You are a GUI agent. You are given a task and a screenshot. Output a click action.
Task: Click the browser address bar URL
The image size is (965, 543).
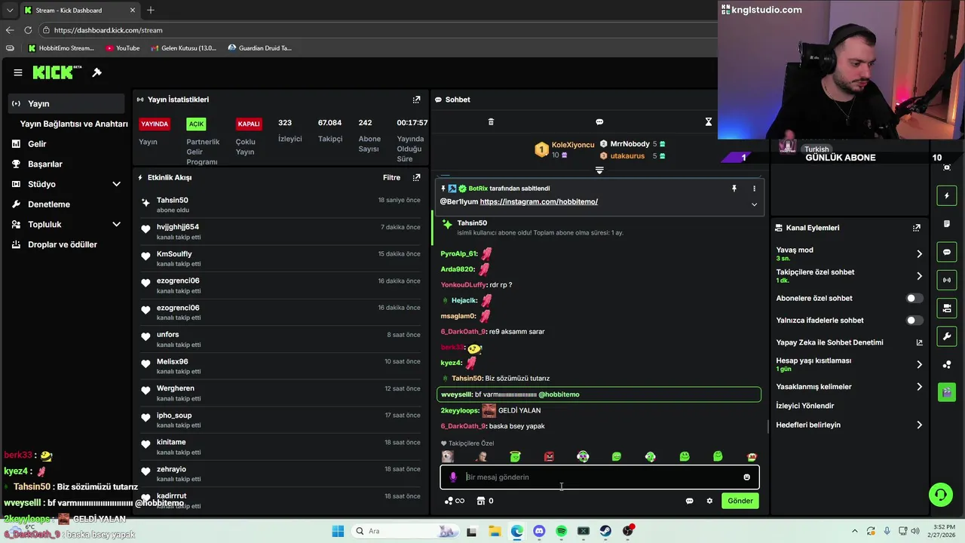pos(108,30)
